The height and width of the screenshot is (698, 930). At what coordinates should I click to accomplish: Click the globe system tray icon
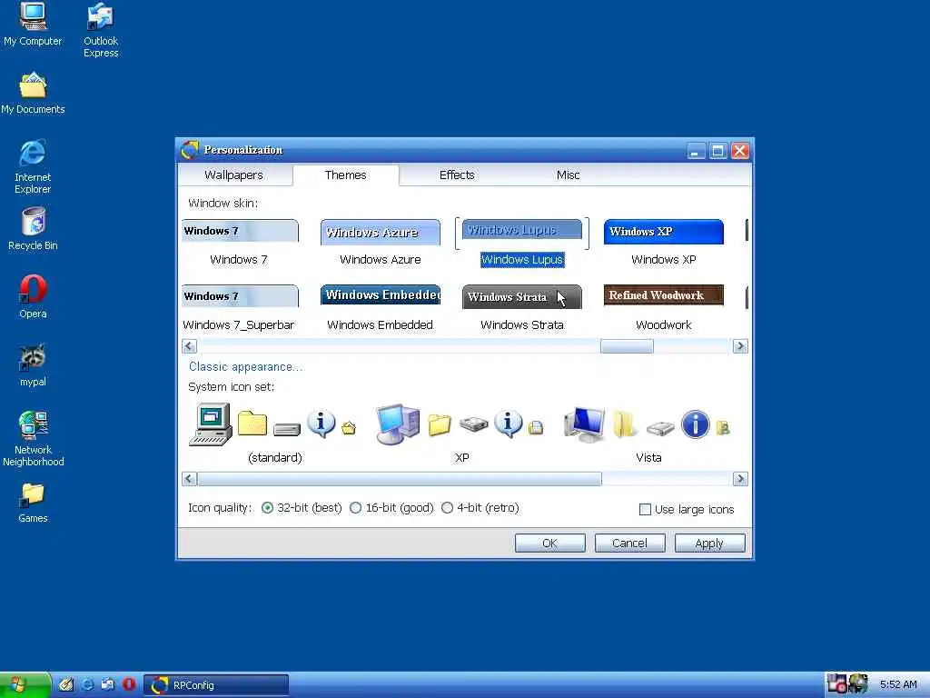pos(857,684)
